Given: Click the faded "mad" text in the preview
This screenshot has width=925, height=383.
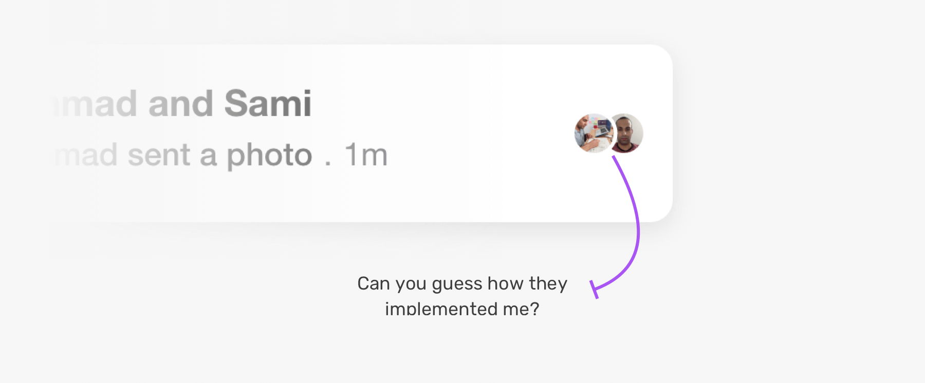Looking at the screenshot, I should point(87,155).
